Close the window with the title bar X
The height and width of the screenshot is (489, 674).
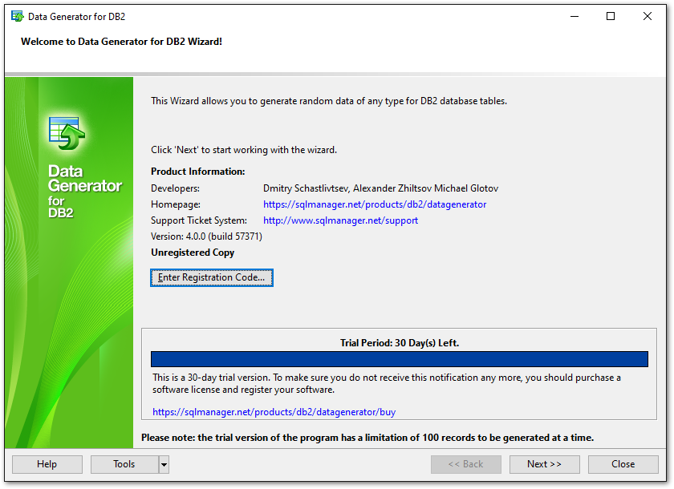tap(648, 16)
